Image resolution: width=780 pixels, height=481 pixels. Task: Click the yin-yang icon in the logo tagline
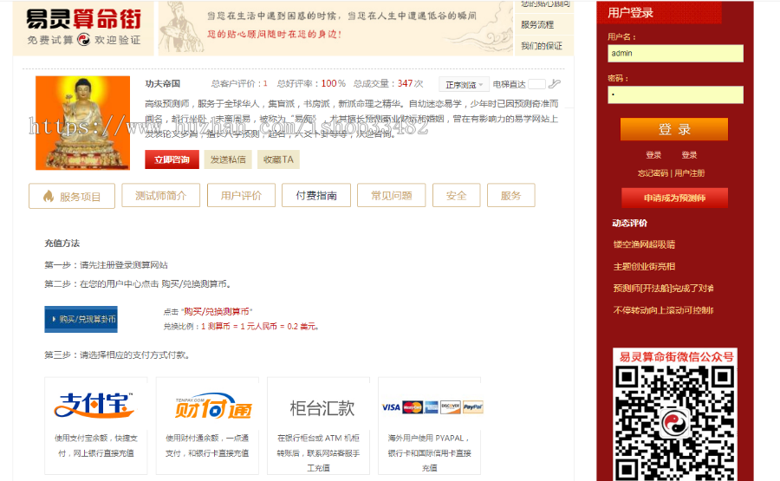(83, 39)
